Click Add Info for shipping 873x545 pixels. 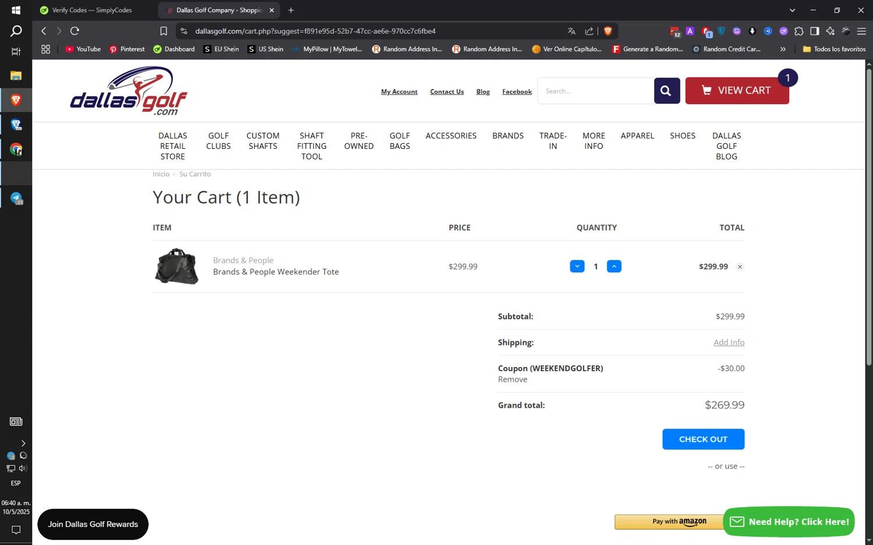[729, 343]
